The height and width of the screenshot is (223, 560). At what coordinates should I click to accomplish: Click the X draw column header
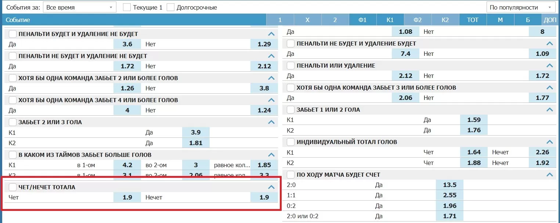point(307,20)
